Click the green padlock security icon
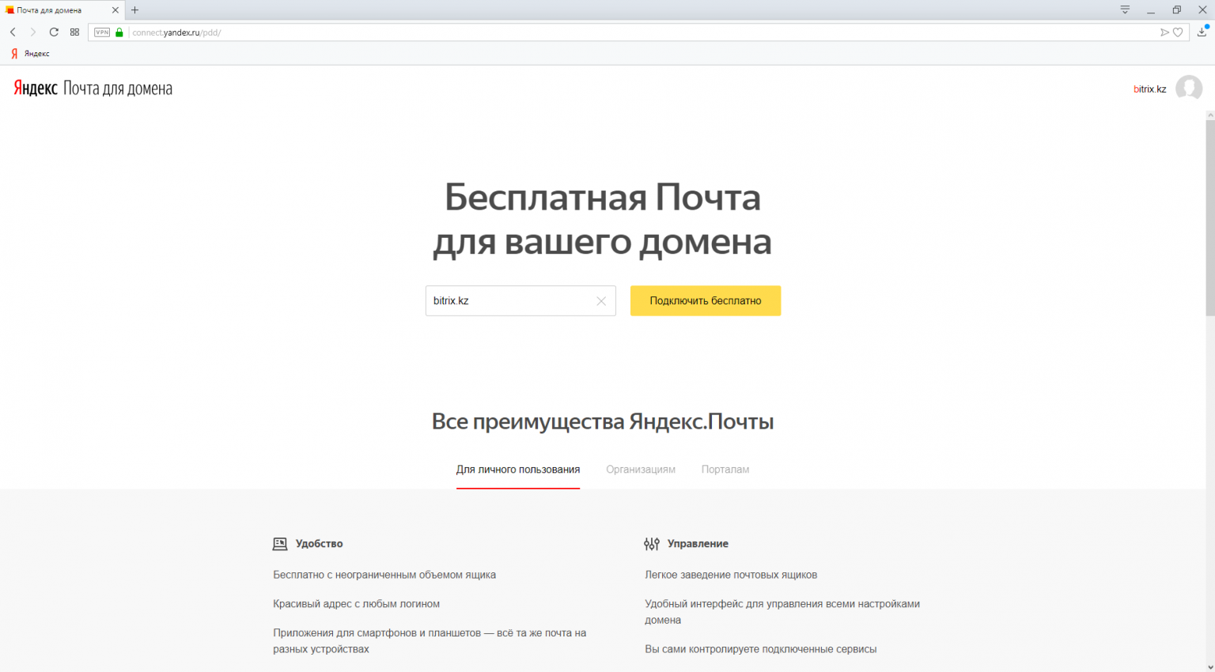The image size is (1215, 672). (119, 32)
